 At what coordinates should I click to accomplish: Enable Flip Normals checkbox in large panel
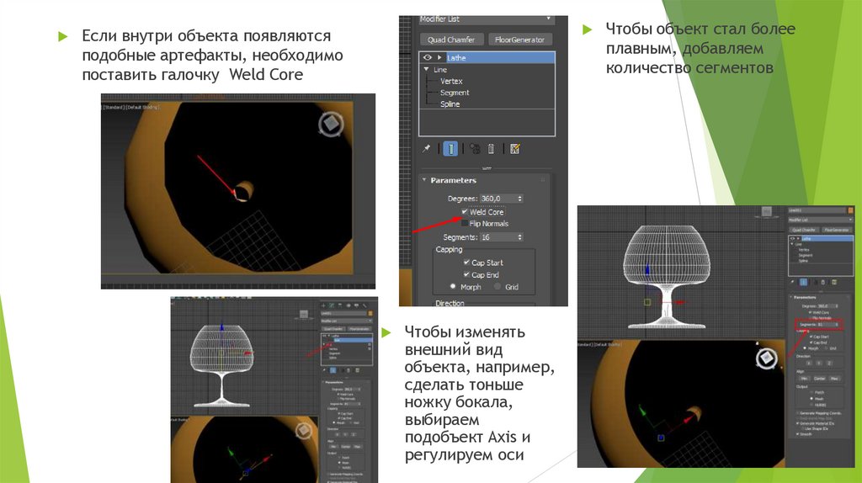pos(465,223)
